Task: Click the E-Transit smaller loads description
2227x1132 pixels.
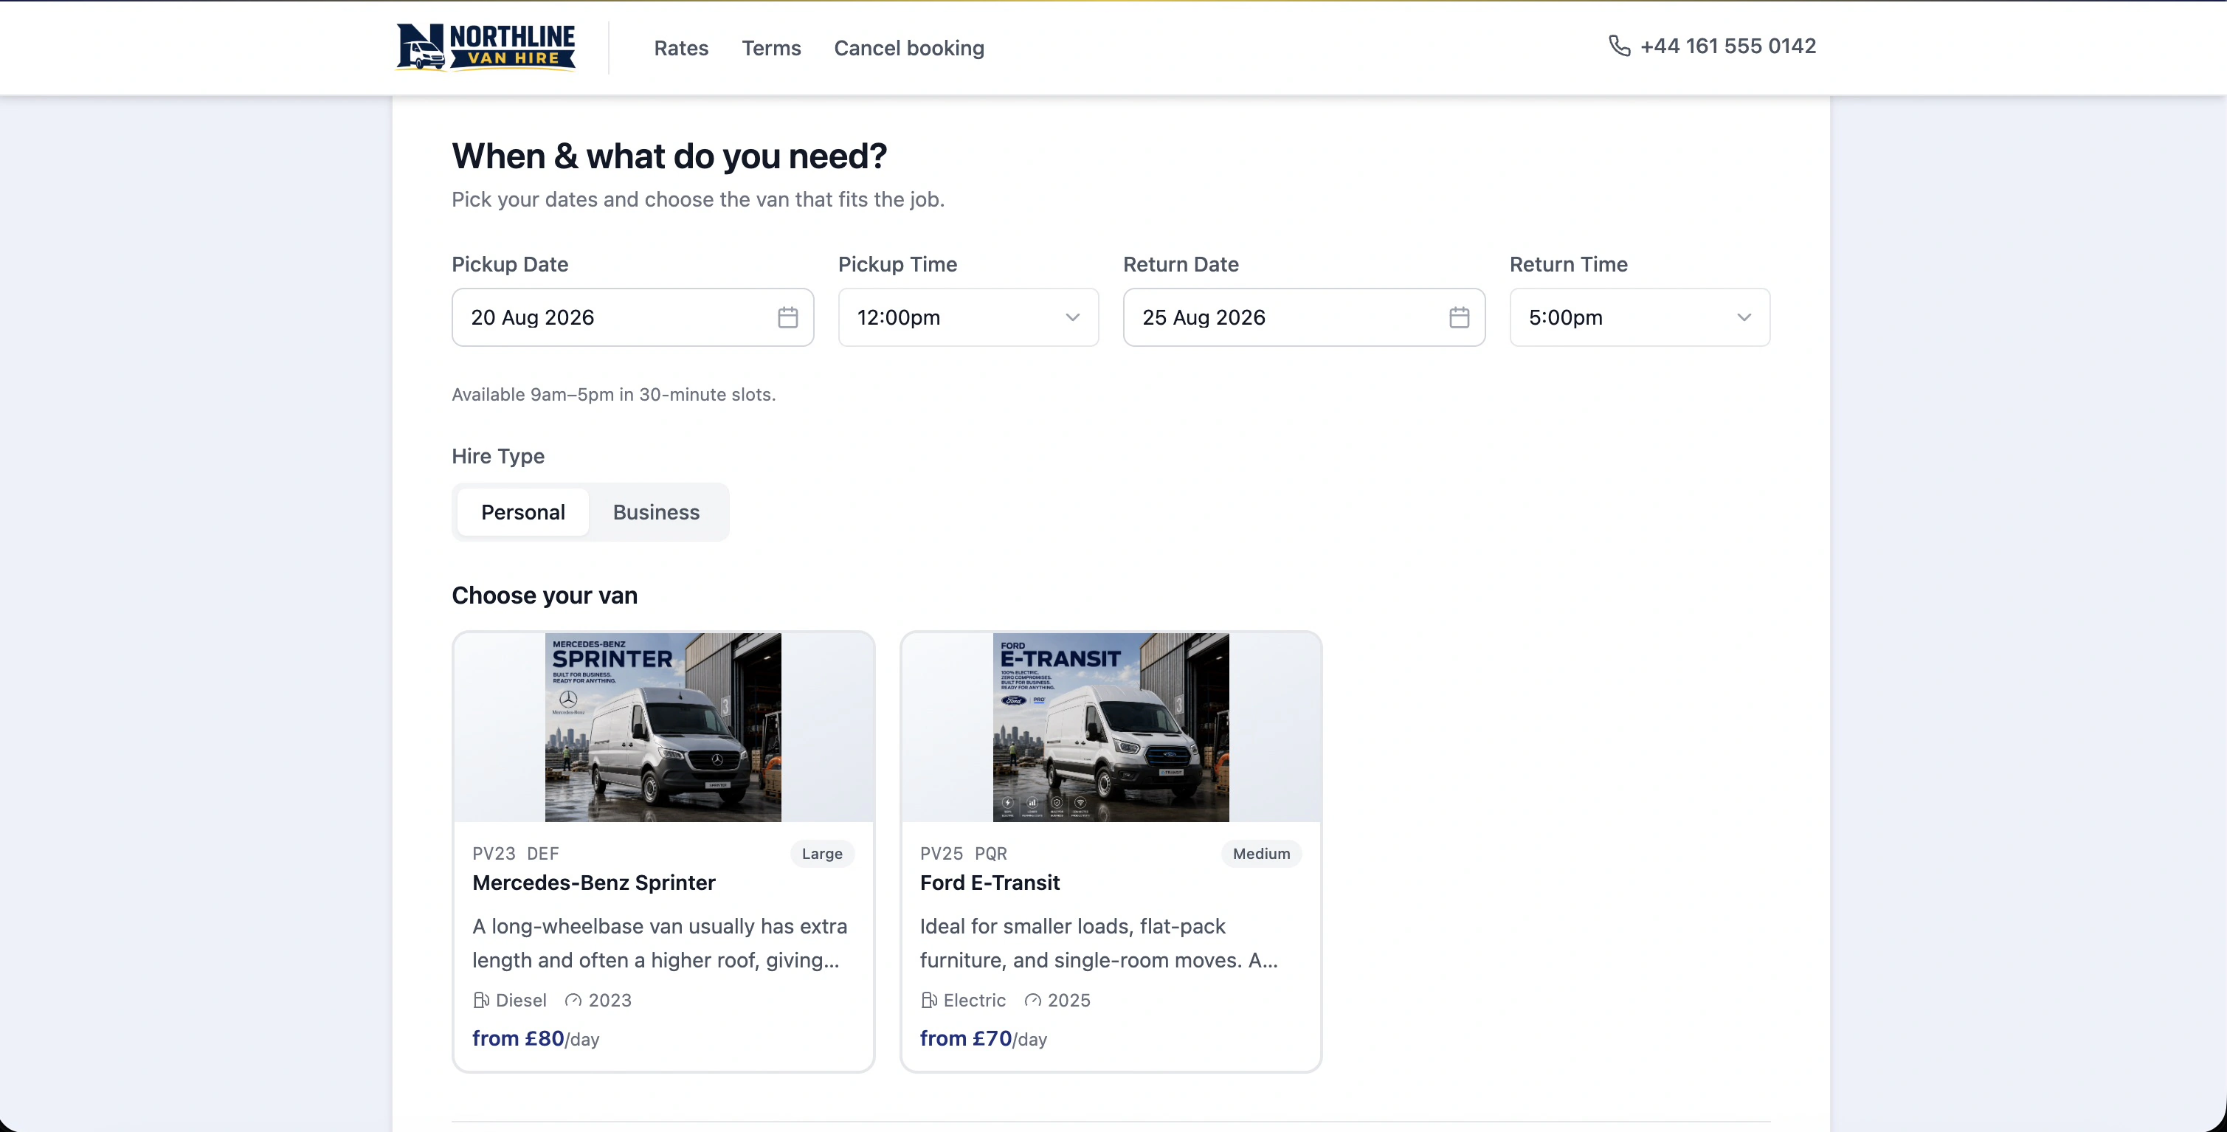Action: pyautogui.click(x=1099, y=944)
